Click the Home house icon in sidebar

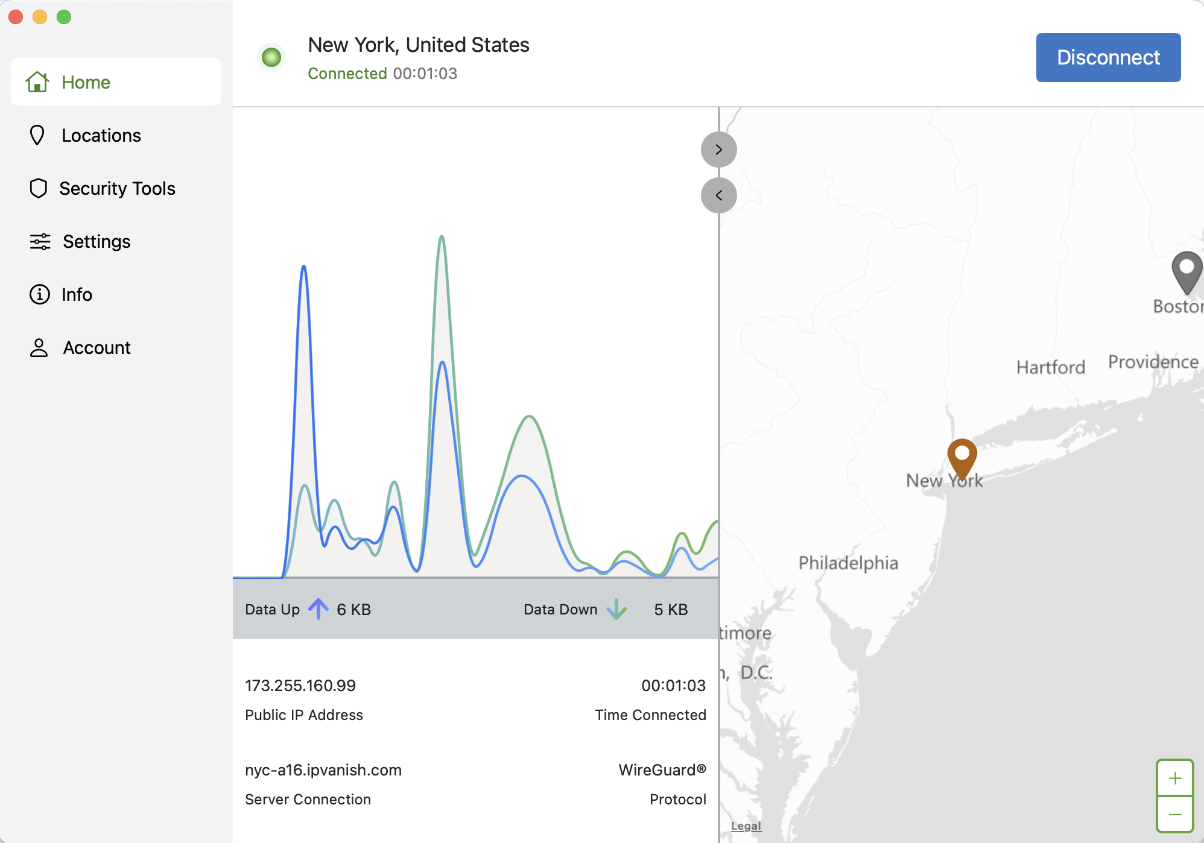(x=37, y=82)
